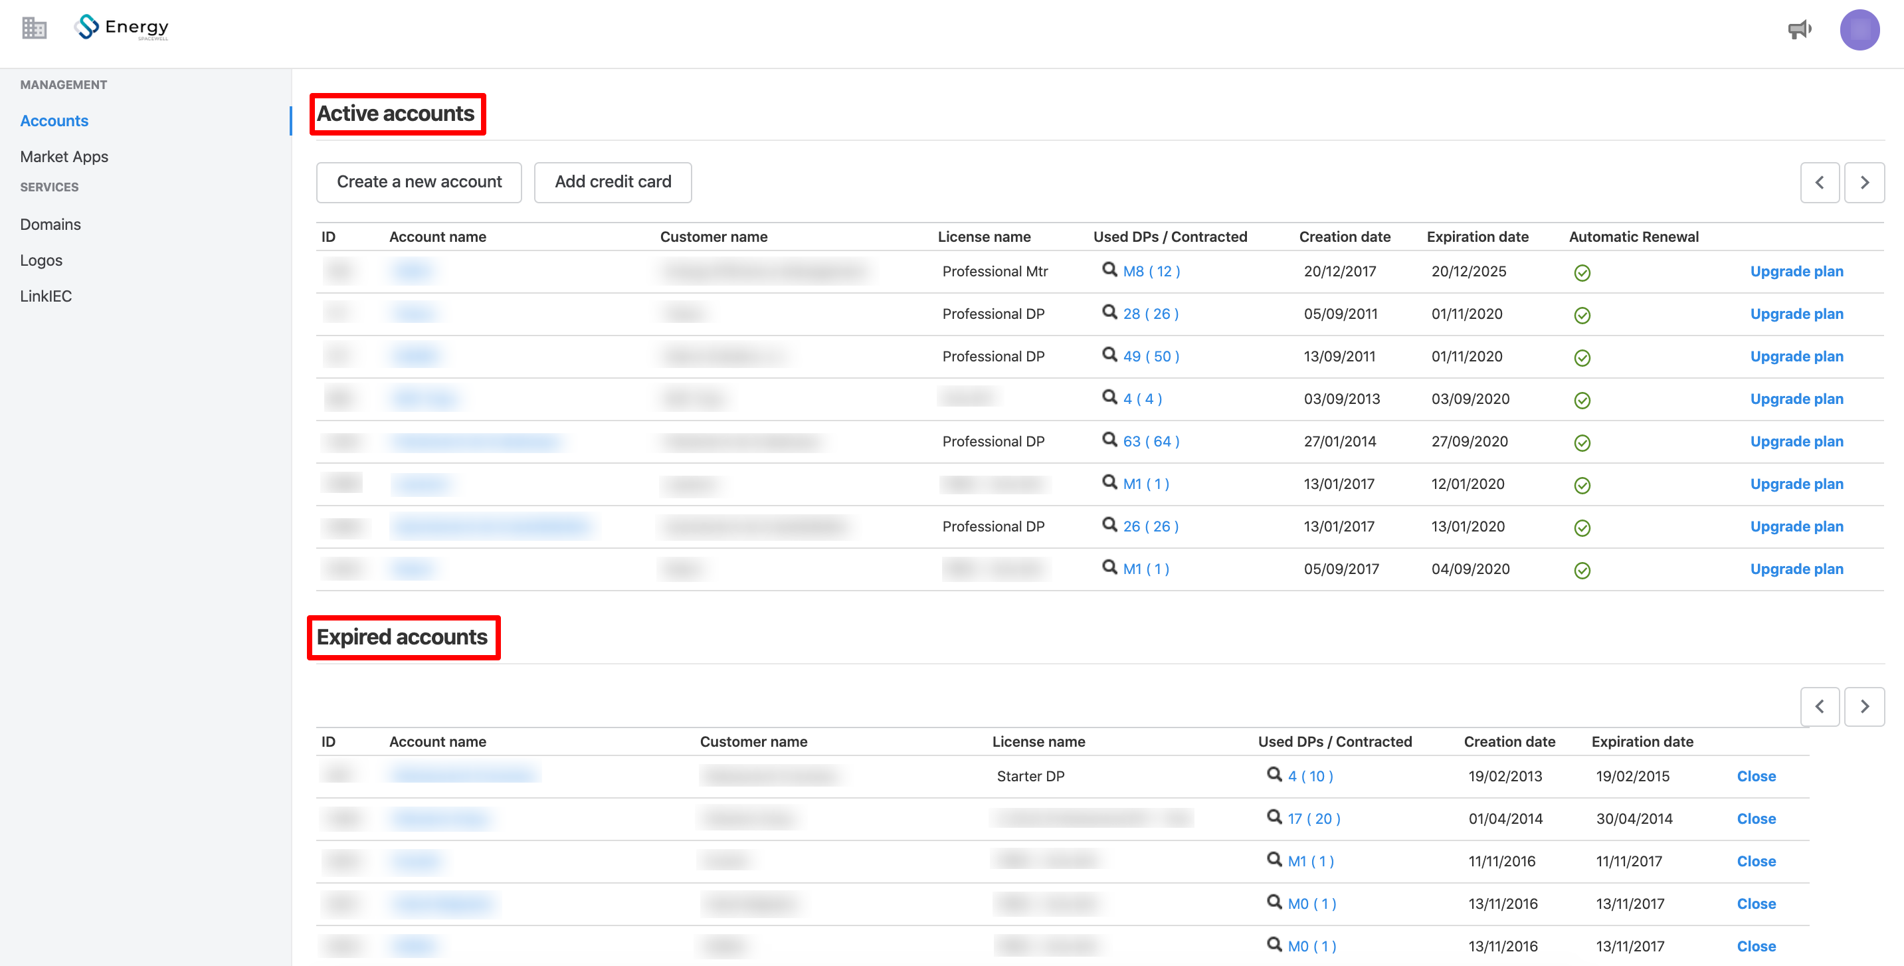Open Market Apps in the sidebar

(64, 157)
